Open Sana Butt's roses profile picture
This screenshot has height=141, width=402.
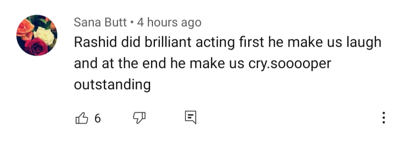(37, 35)
